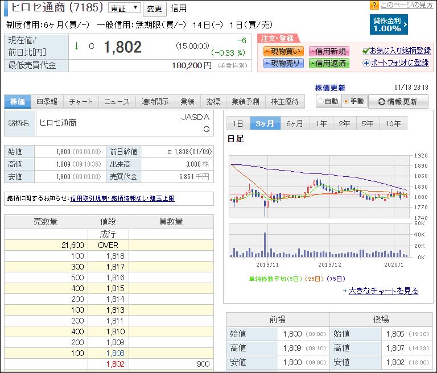Switch to the 株価 tab
The image size is (437, 373).
pos(18,102)
